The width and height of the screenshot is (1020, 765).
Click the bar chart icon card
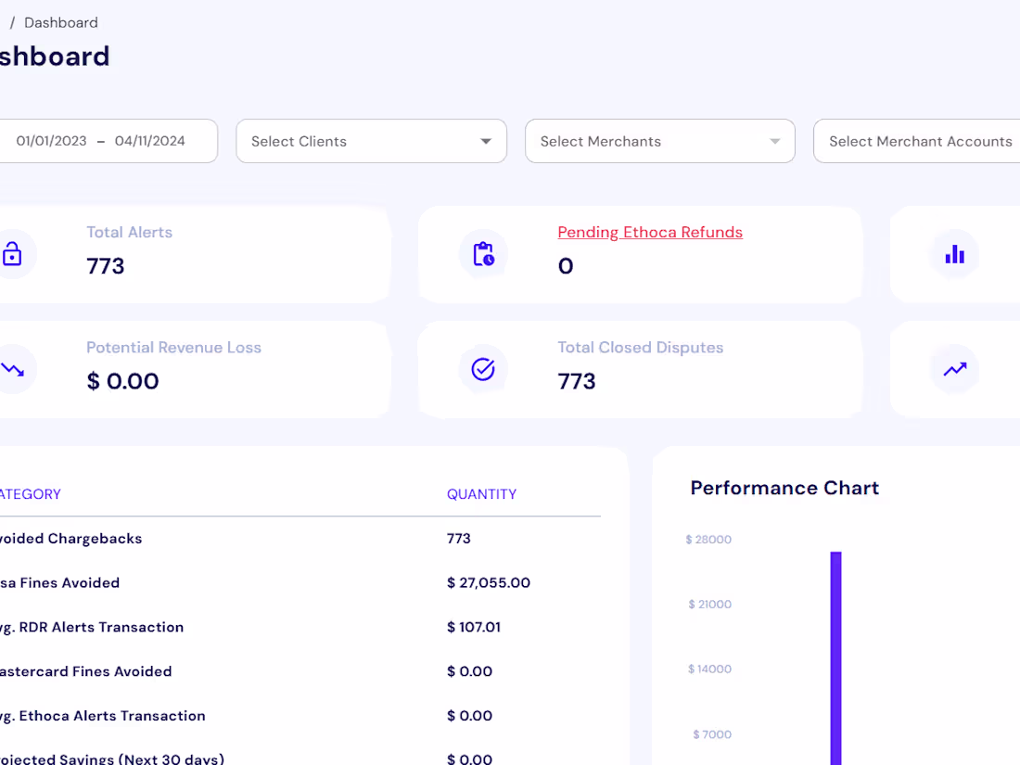(954, 254)
